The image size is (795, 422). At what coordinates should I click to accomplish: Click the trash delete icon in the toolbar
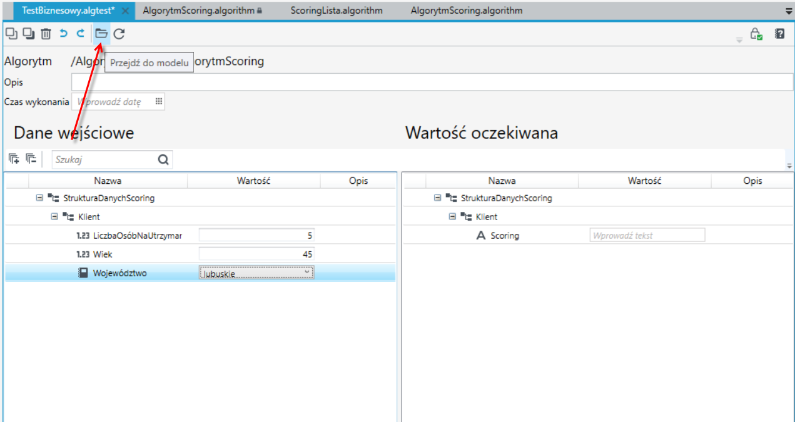click(x=46, y=34)
